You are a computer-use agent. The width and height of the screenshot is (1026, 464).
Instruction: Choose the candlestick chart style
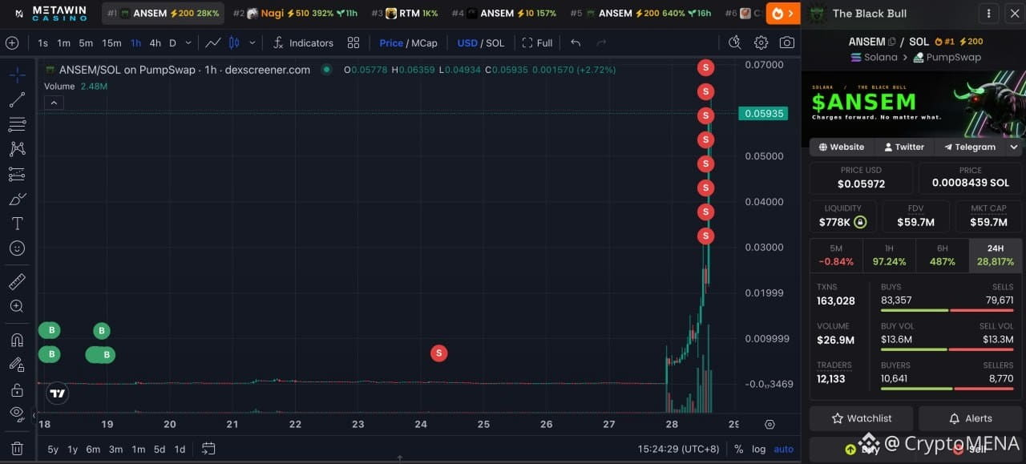[x=235, y=42]
